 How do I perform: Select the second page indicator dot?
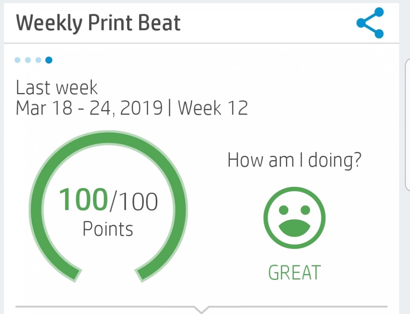pyautogui.click(x=28, y=60)
